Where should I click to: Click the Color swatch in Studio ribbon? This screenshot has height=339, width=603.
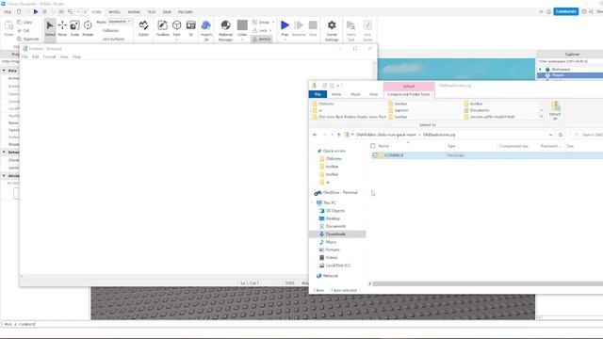[x=242, y=25]
